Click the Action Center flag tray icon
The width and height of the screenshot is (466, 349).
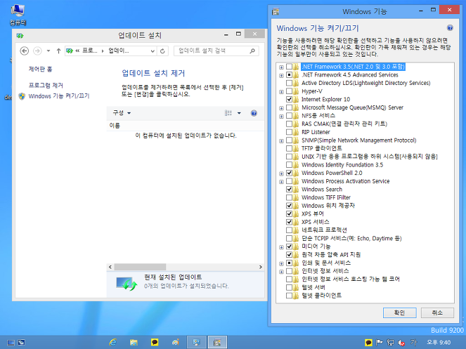click(x=380, y=343)
